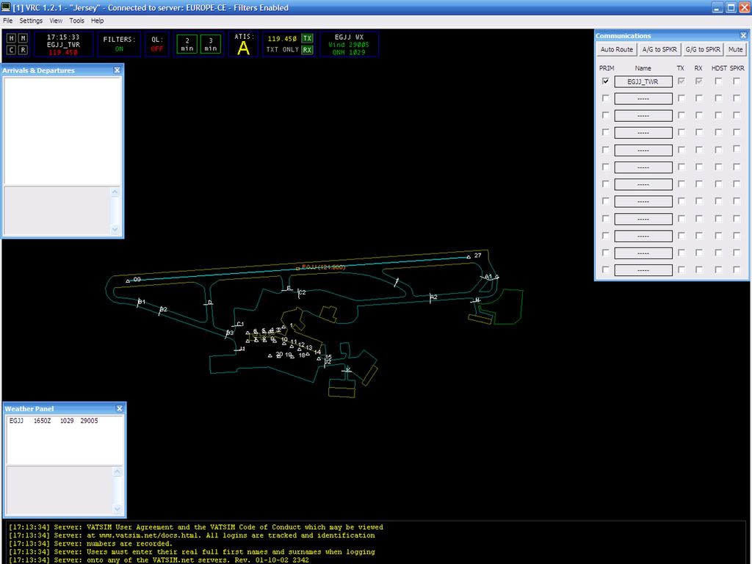Screen dimensions: 752x564
Task: Click the R button in the top-left button bar
Action: [x=23, y=50]
